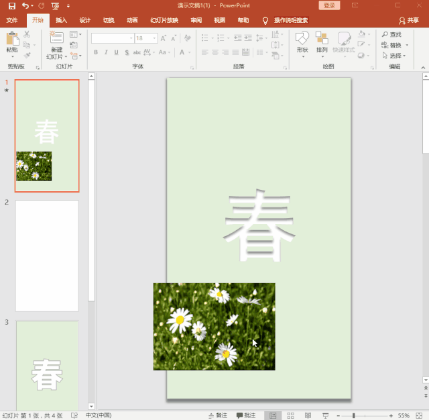Viewport: 429px width, 420px height.
Task: Align text right icon
Action: (x=225, y=52)
